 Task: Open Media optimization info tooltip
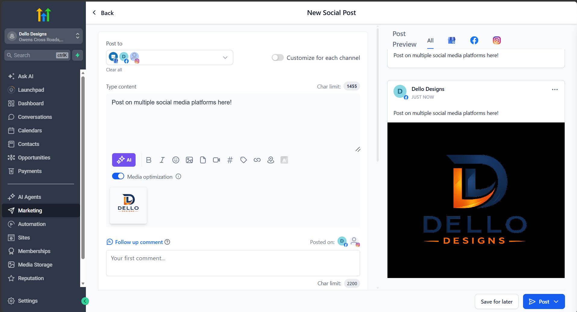178,177
